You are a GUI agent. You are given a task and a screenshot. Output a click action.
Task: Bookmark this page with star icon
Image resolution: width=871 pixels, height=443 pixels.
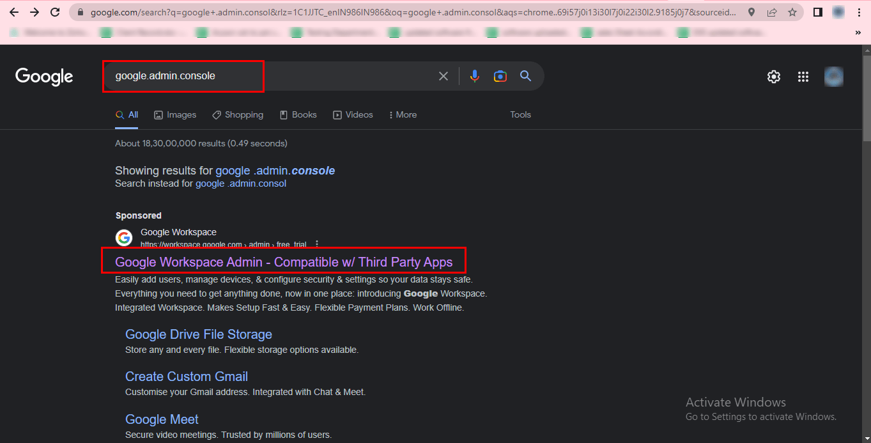[792, 12]
